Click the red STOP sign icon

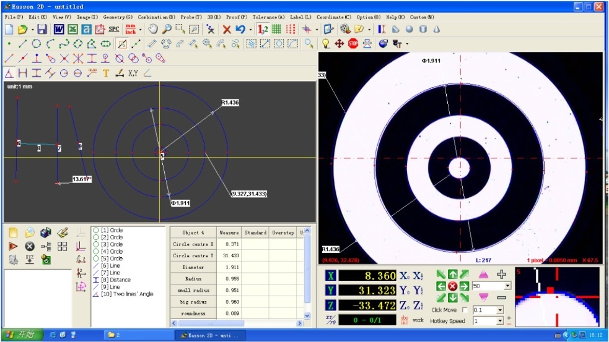[353, 44]
